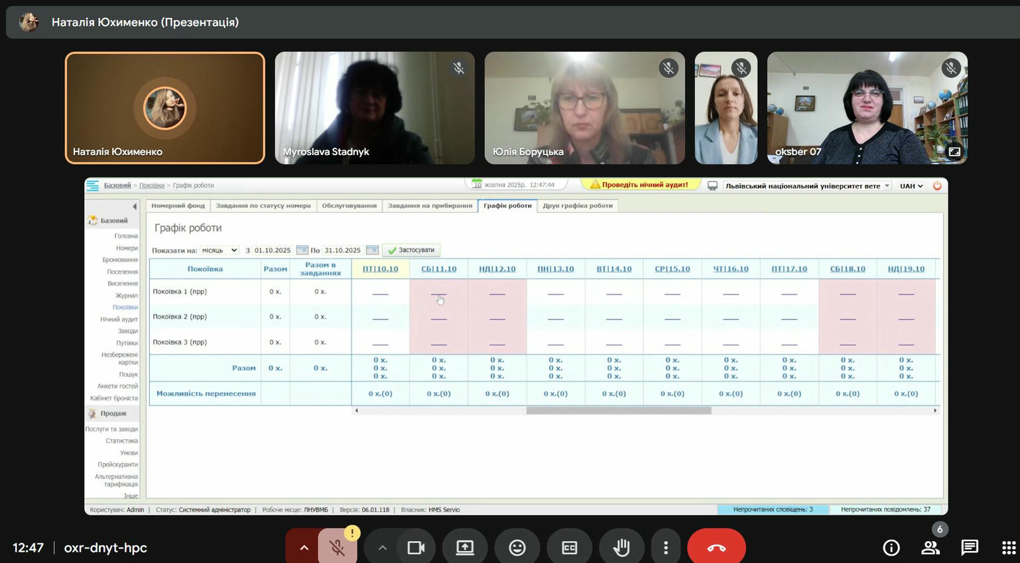
Task: Expand video settings arrow beside camera
Action: (x=382, y=548)
